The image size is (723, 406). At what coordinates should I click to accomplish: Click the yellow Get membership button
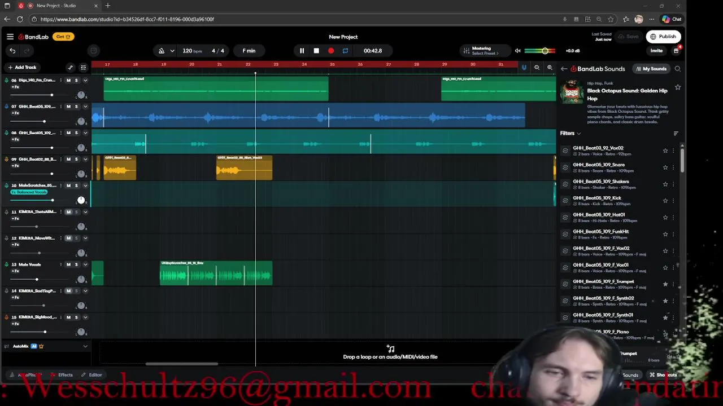click(62, 37)
